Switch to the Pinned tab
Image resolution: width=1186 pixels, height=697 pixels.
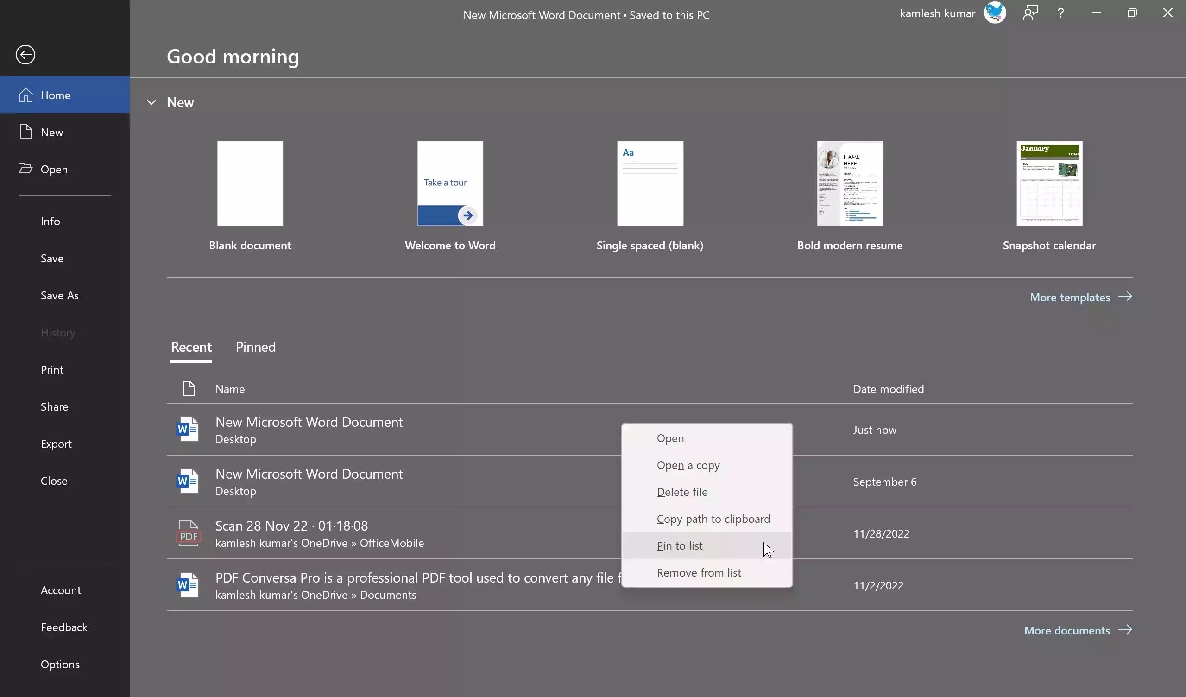point(255,347)
